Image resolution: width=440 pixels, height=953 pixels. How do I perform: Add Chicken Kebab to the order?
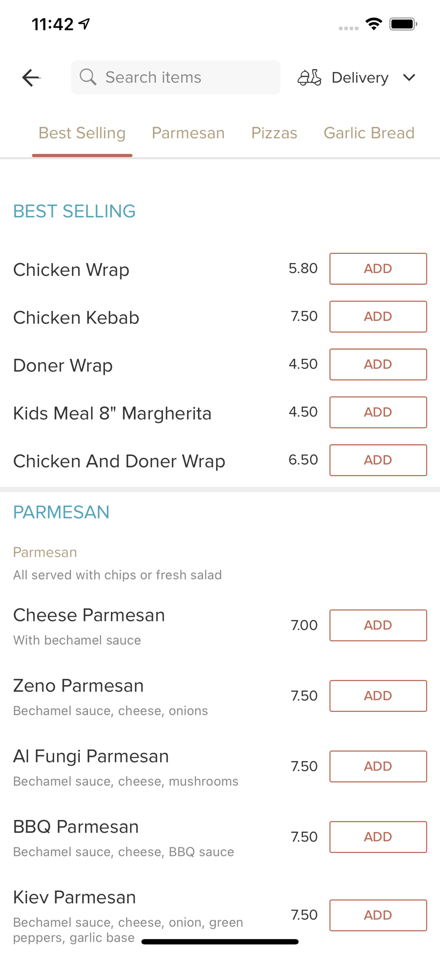tap(378, 316)
